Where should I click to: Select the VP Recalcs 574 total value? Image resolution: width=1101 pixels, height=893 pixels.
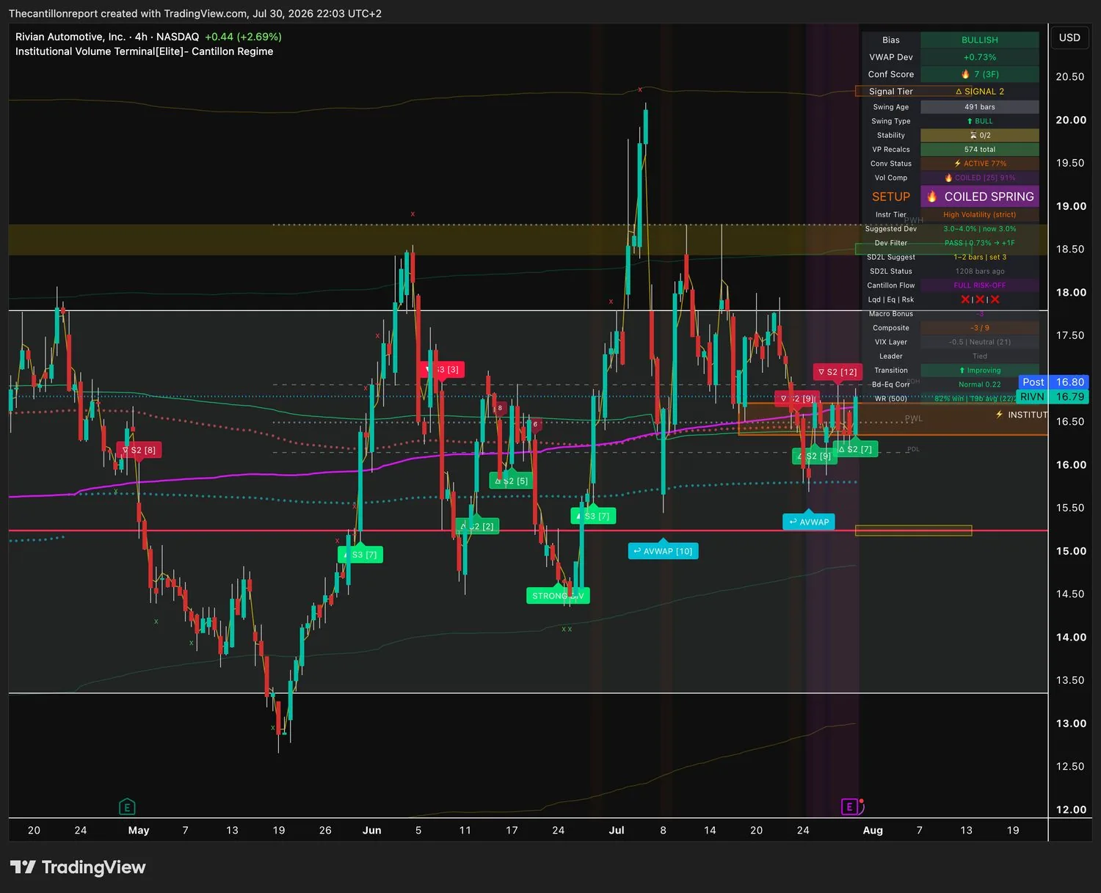tap(980, 150)
